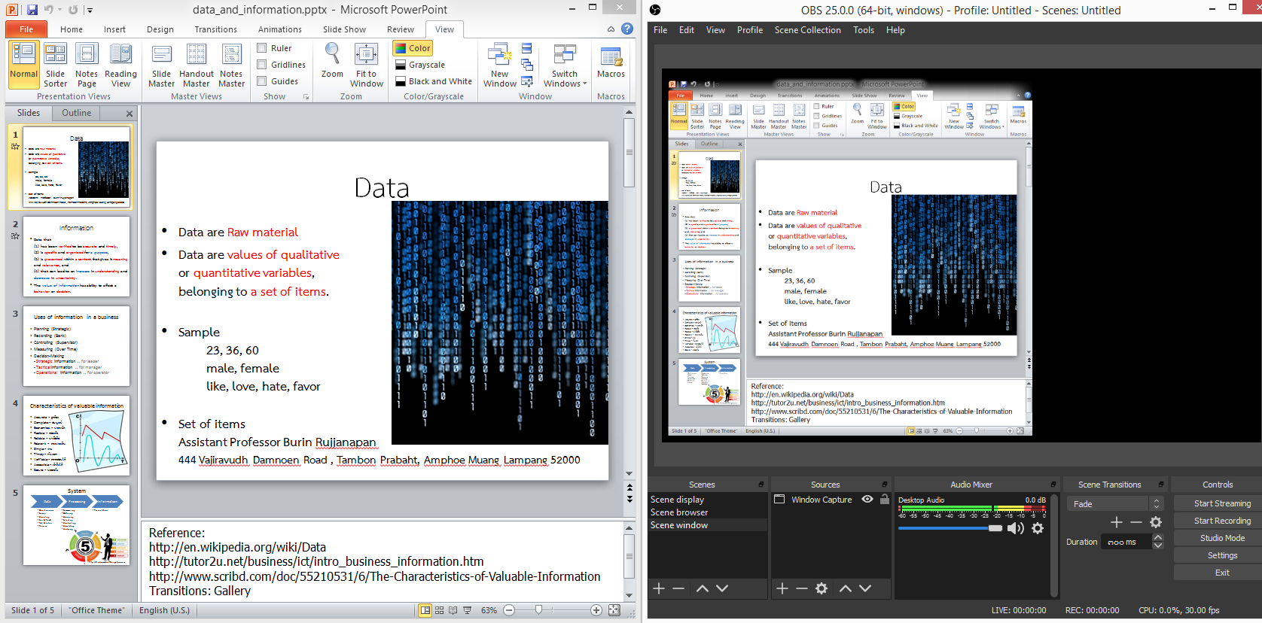
Task: Open the Slide Sorter view
Action: 55,65
